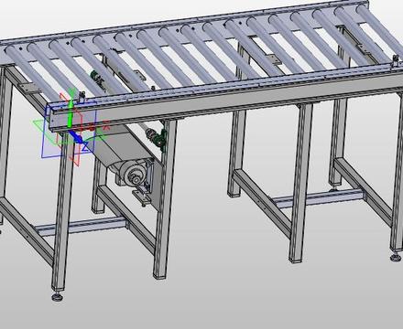Pick the motor mounting bracket below the motor

click(x=141, y=197)
